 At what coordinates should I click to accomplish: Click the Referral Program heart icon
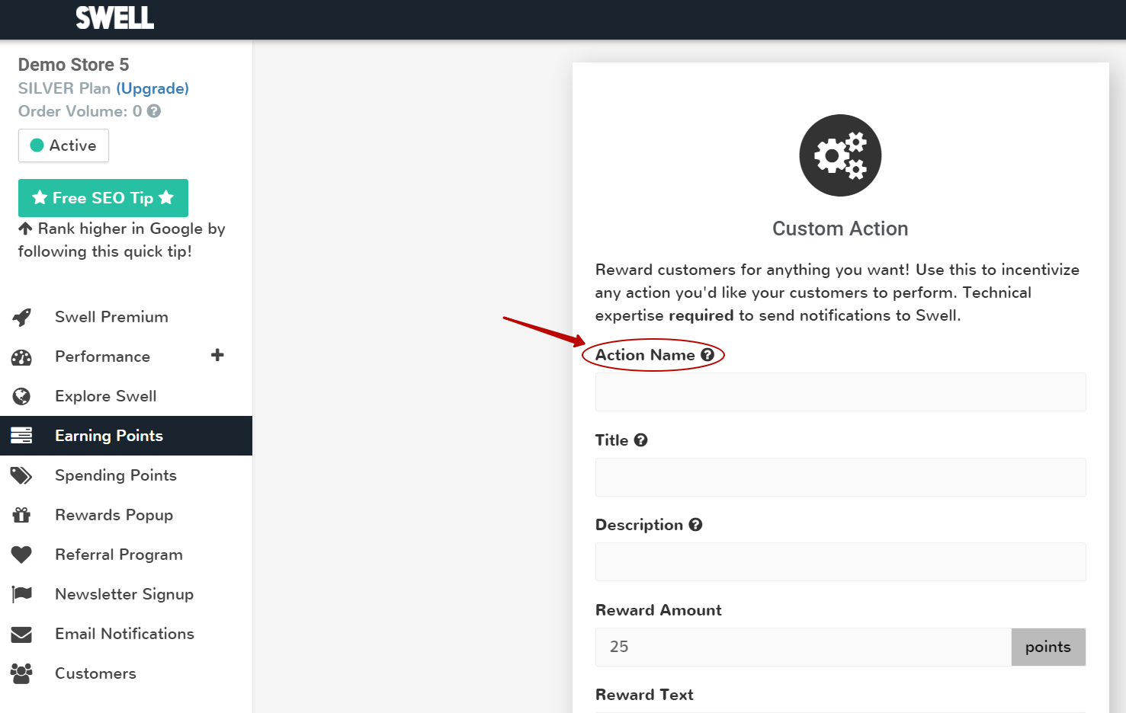pyautogui.click(x=21, y=555)
